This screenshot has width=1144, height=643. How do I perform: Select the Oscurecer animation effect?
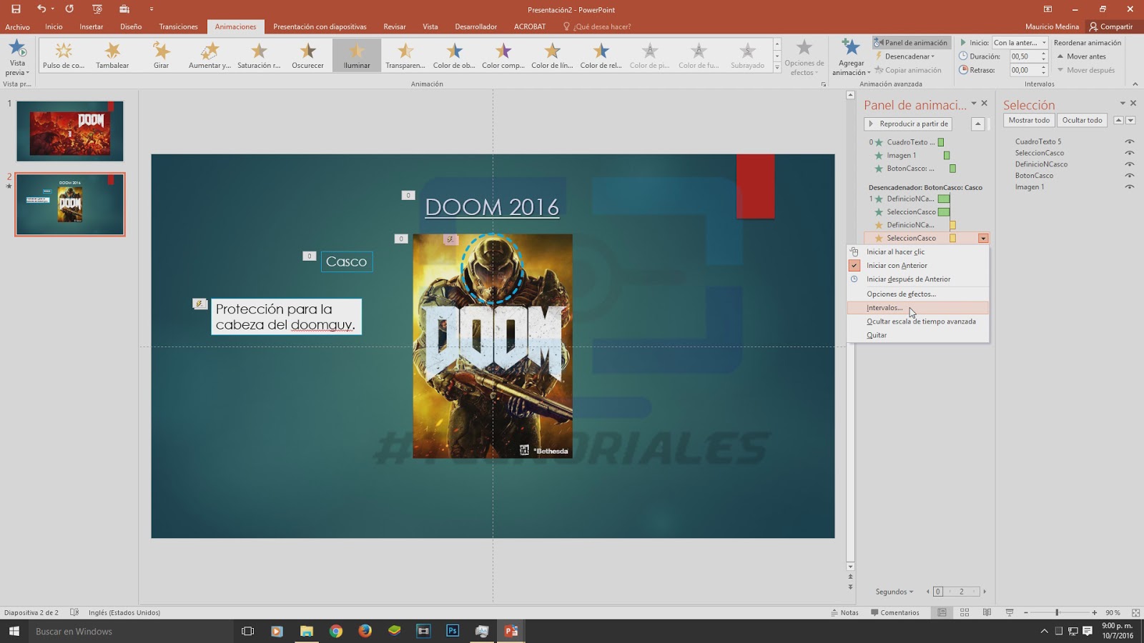(307, 54)
